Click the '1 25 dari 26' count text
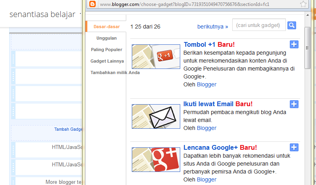Image resolution: width=316 pixels, height=185 pixels. pos(145,27)
